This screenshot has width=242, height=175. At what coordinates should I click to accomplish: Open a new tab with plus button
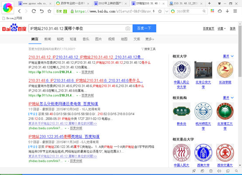[x=209, y=3]
